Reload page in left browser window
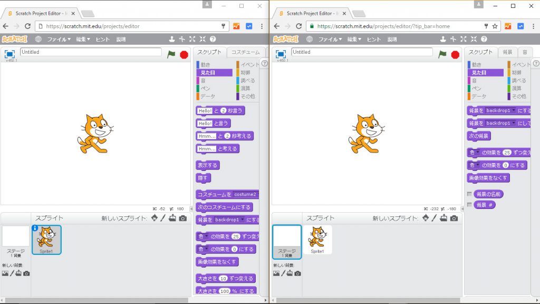 (27, 26)
